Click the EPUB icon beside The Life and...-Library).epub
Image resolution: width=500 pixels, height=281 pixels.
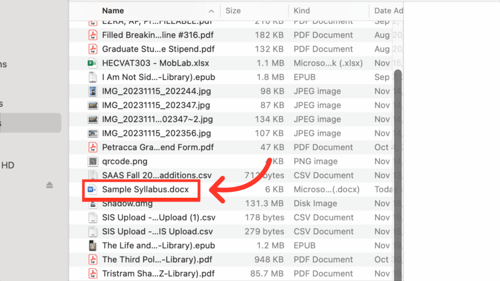click(93, 245)
